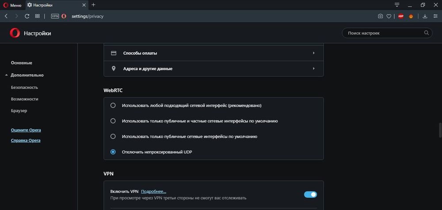The image size is (442, 210).
Task: Click the VPN badge in address bar
Action: (x=55, y=16)
